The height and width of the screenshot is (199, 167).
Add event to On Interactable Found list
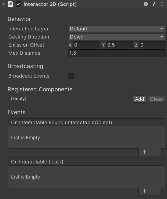145,152
